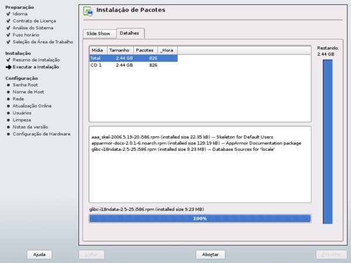Click the bullet beside Nome de Host
351x263 pixels.
click(x=8, y=92)
